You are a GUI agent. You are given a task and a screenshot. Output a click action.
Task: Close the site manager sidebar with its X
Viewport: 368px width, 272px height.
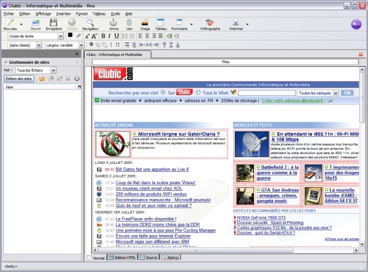[77, 54]
